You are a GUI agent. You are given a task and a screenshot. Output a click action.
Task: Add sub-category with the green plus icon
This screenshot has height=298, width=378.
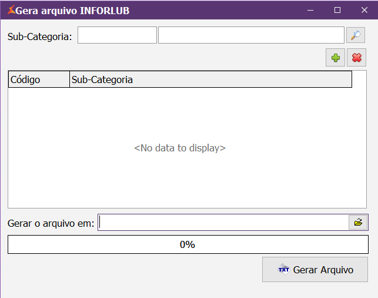point(336,58)
